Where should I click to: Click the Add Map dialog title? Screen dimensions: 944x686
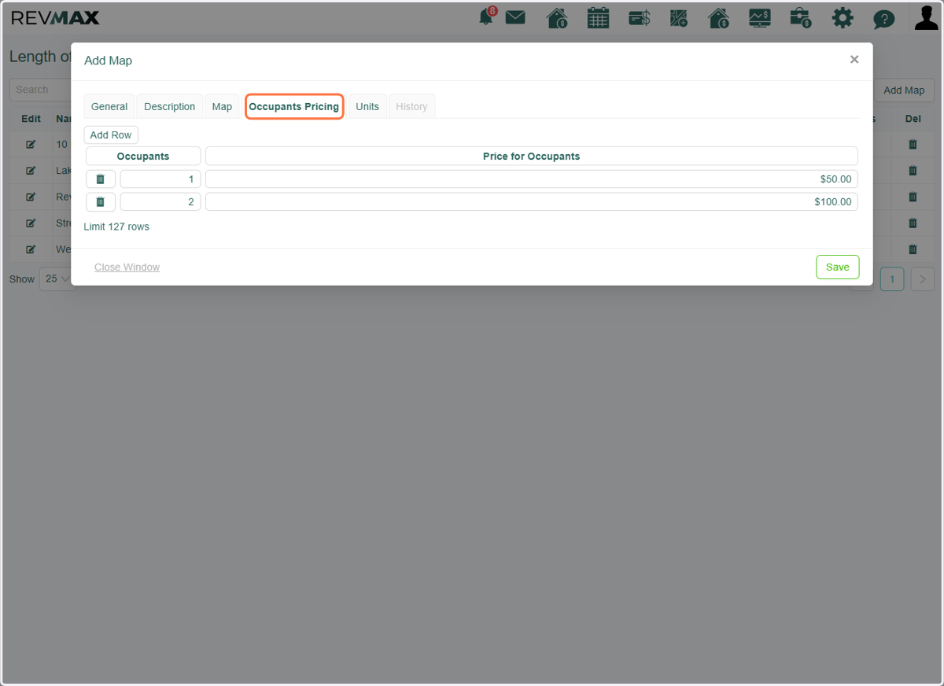click(108, 61)
